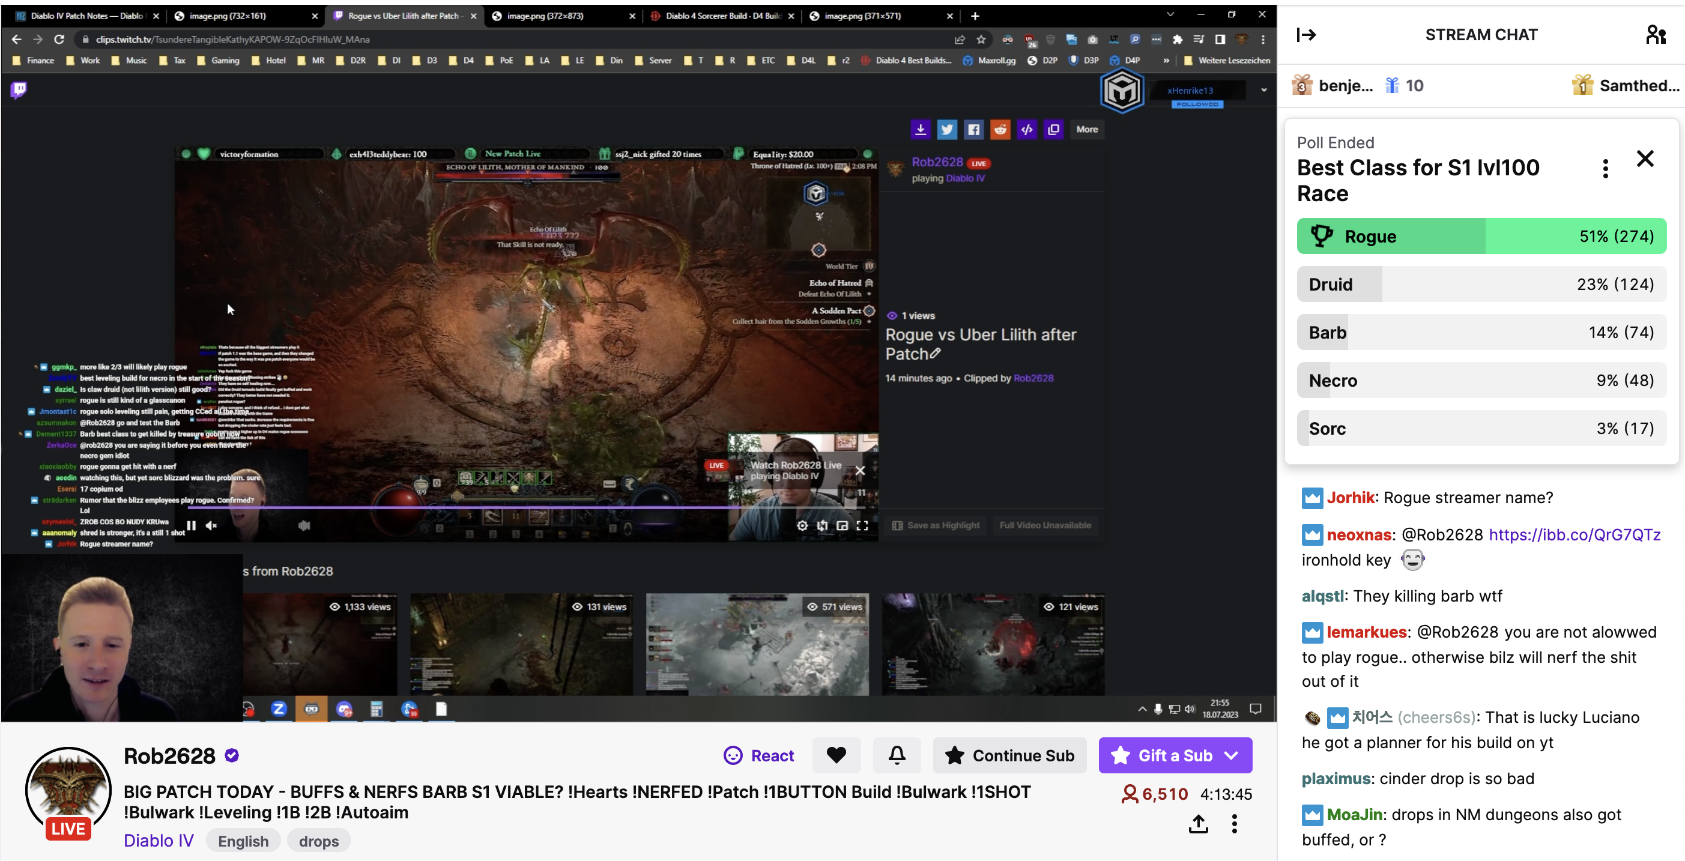Select the Rogue poll result bar
Viewport: 1685px width, 861px height.
(x=1481, y=236)
